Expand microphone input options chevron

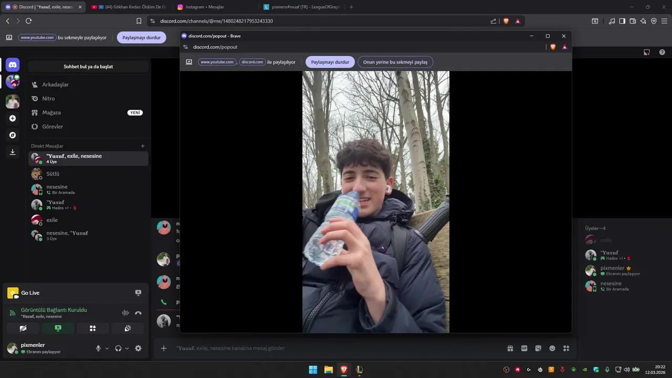click(107, 348)
